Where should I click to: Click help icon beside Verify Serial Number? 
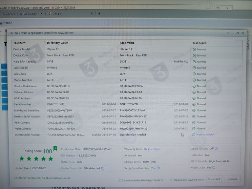(158, 168)
